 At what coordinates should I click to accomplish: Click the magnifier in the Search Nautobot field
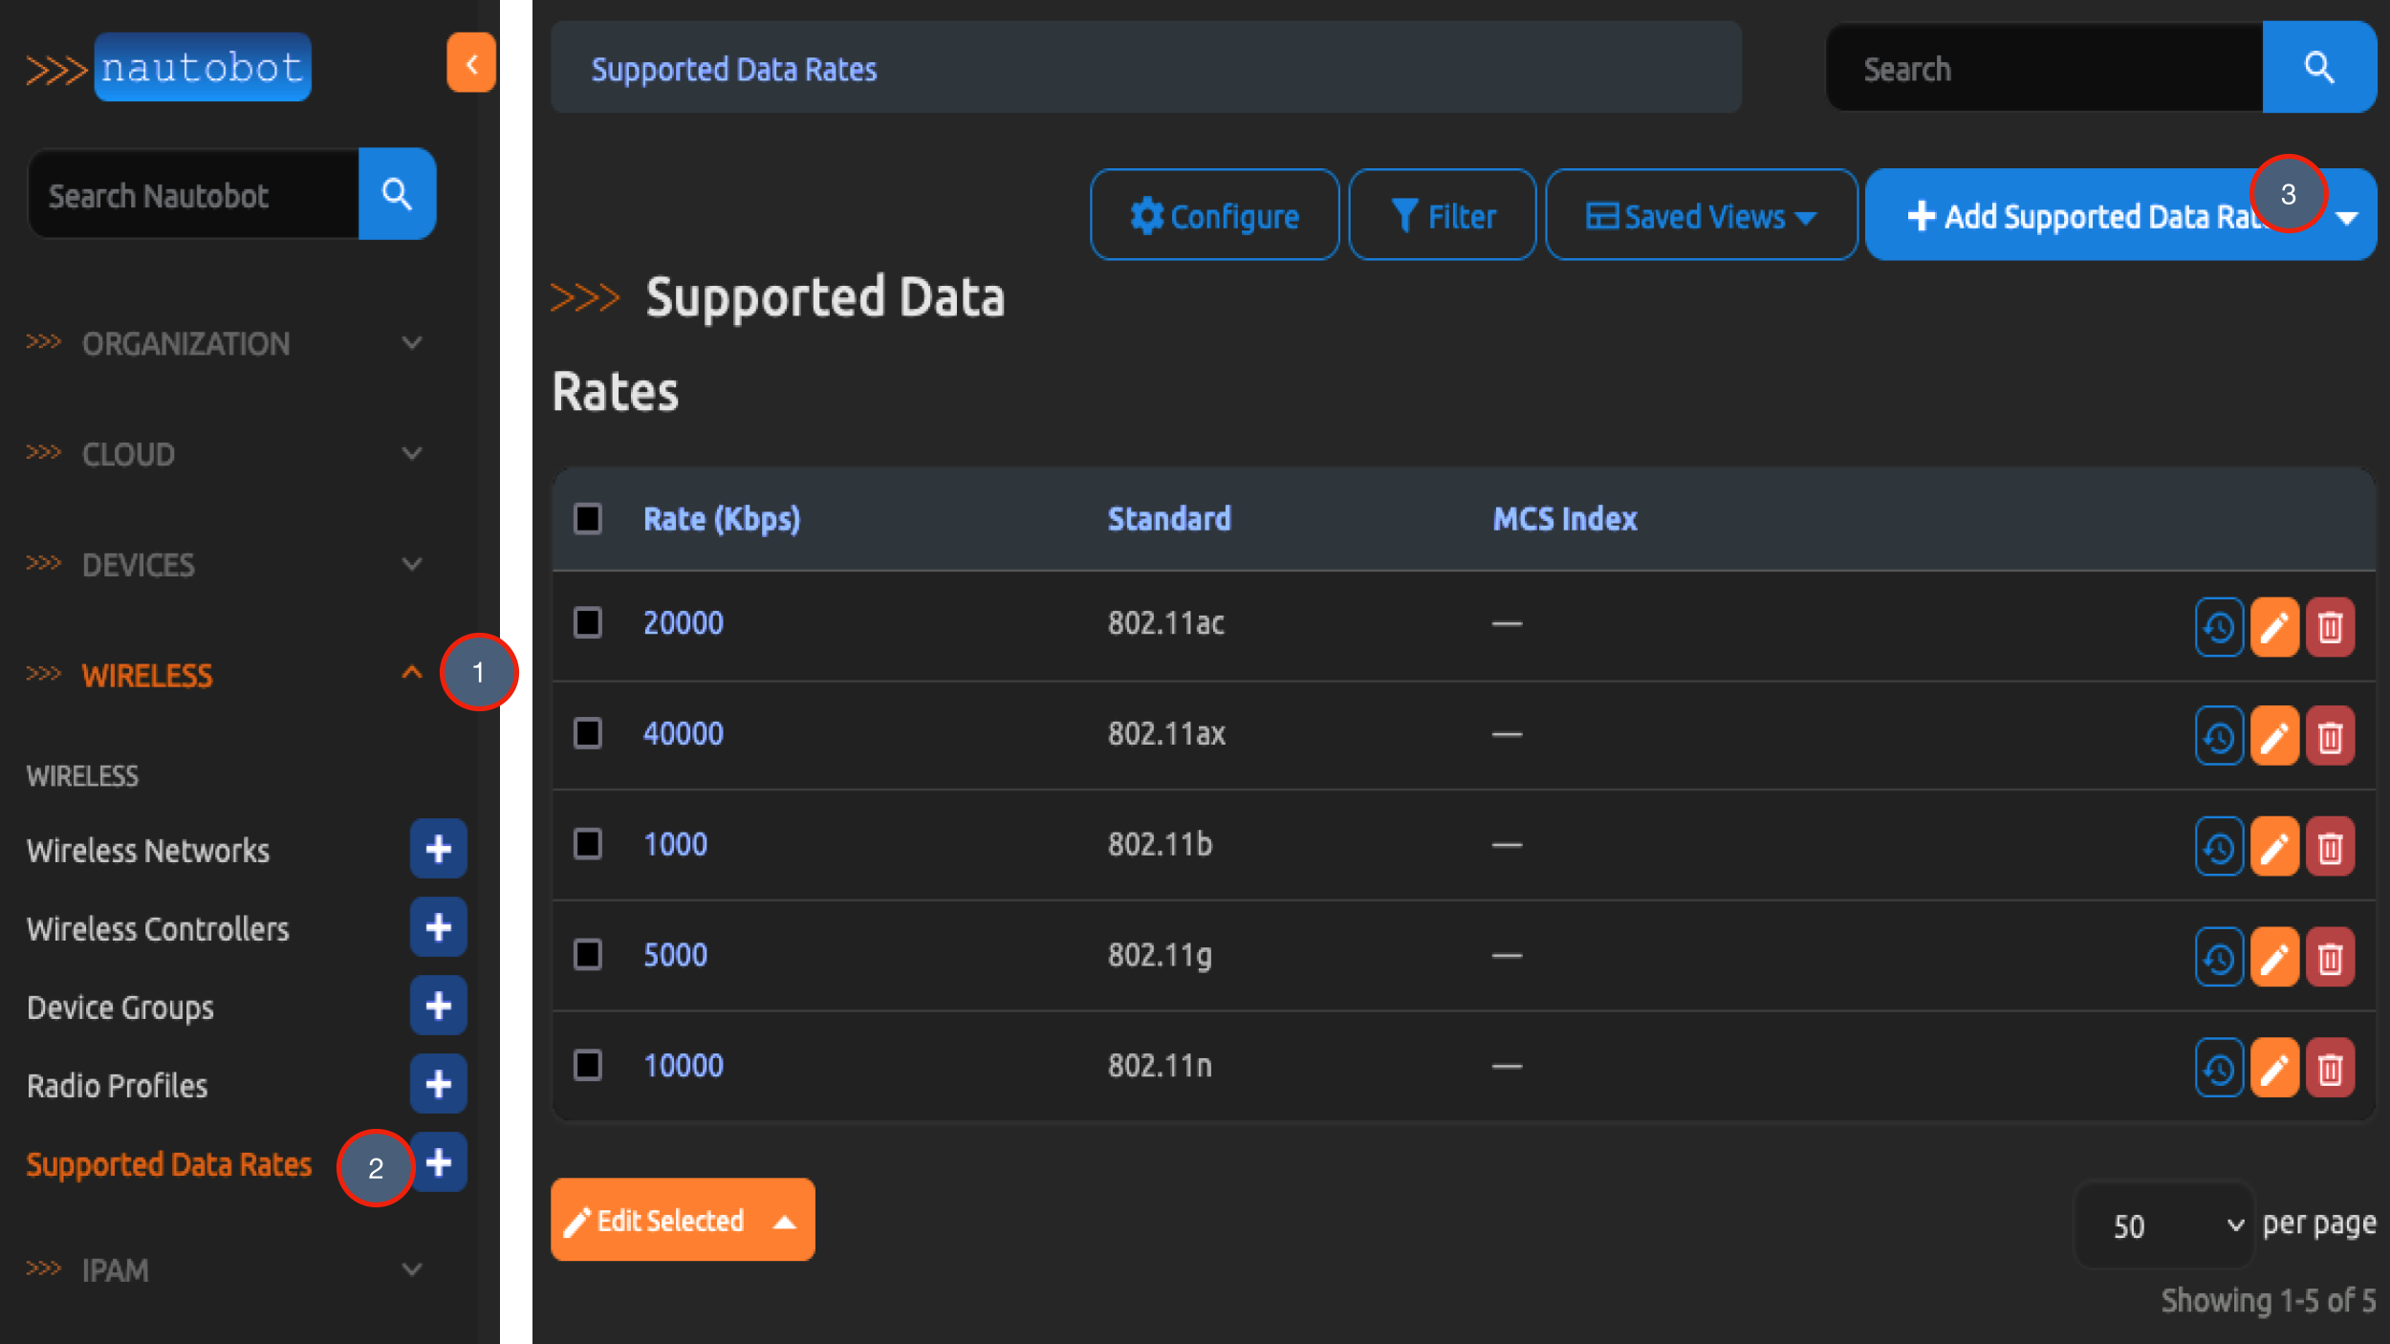tap(398, 194)
